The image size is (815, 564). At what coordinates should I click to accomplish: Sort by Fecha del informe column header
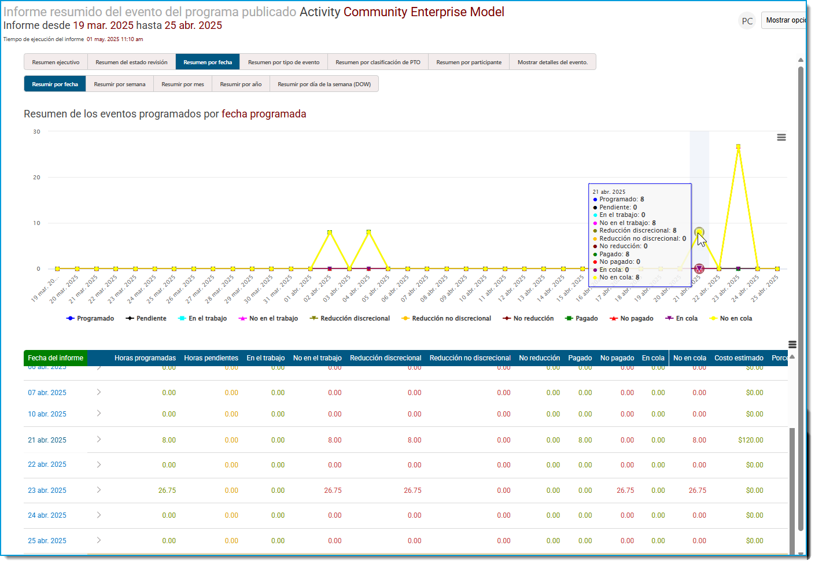[56, 358]
